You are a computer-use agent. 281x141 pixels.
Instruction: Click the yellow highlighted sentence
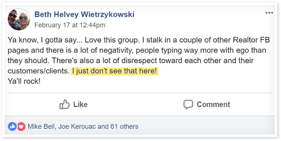(115, 71)
